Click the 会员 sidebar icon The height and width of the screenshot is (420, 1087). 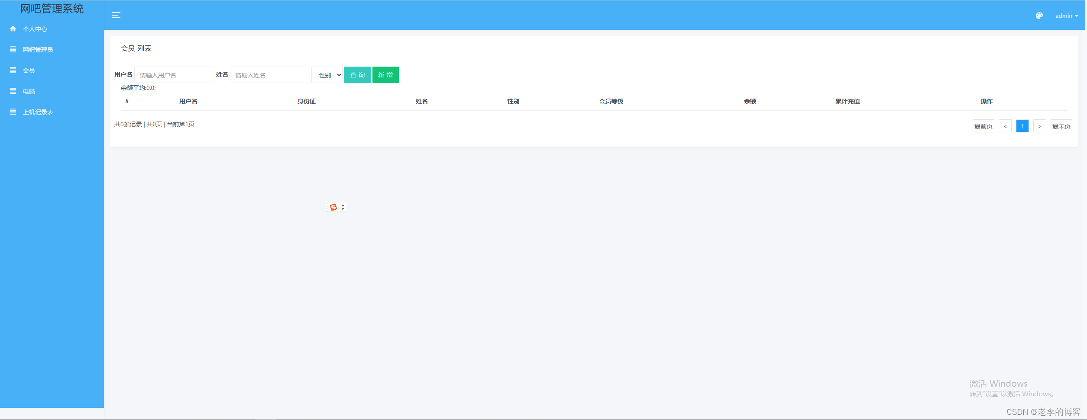click(x=13, y=70)
